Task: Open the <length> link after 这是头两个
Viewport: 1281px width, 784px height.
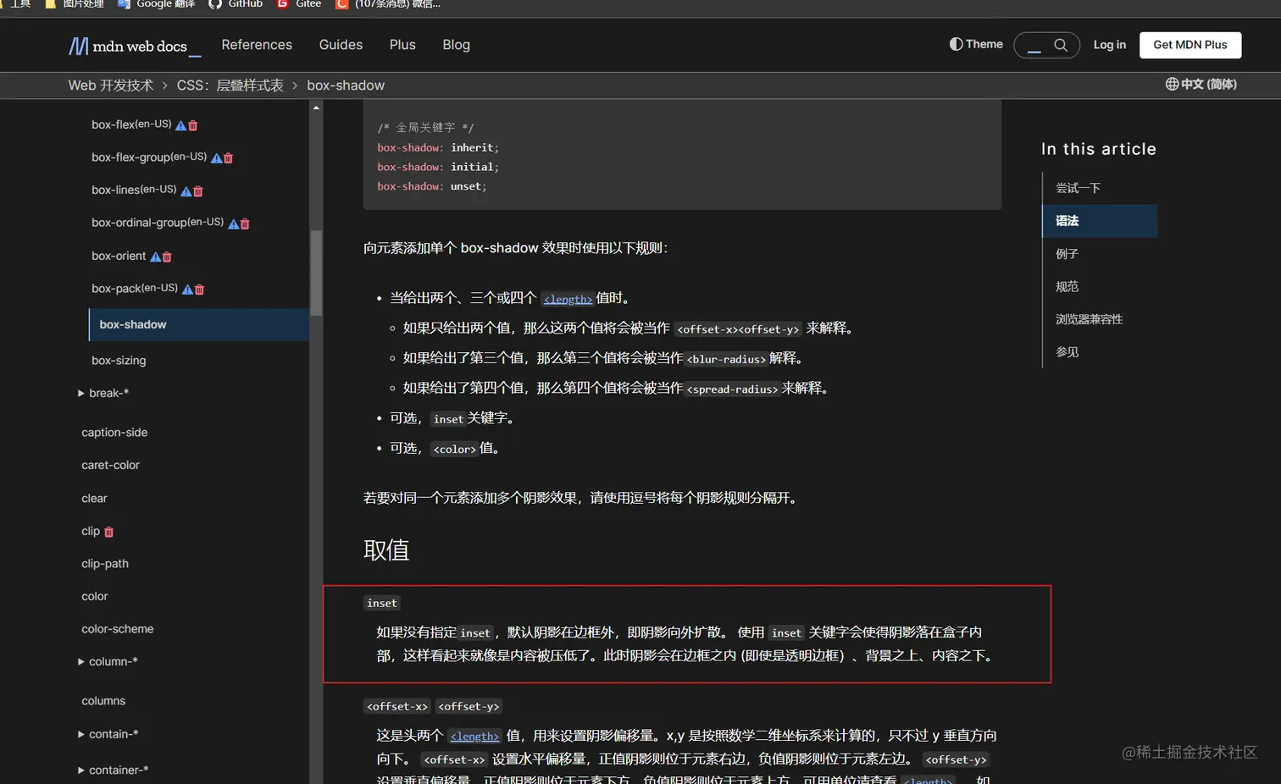Action: tap(474, 737)
